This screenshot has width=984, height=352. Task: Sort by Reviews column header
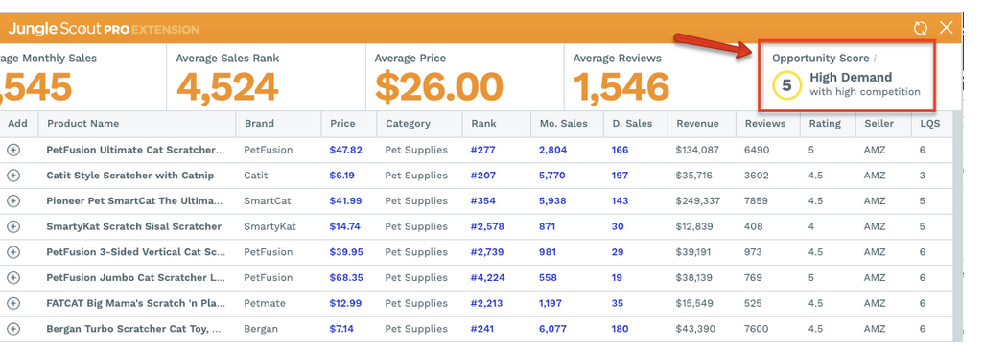[x=765, y=124]
